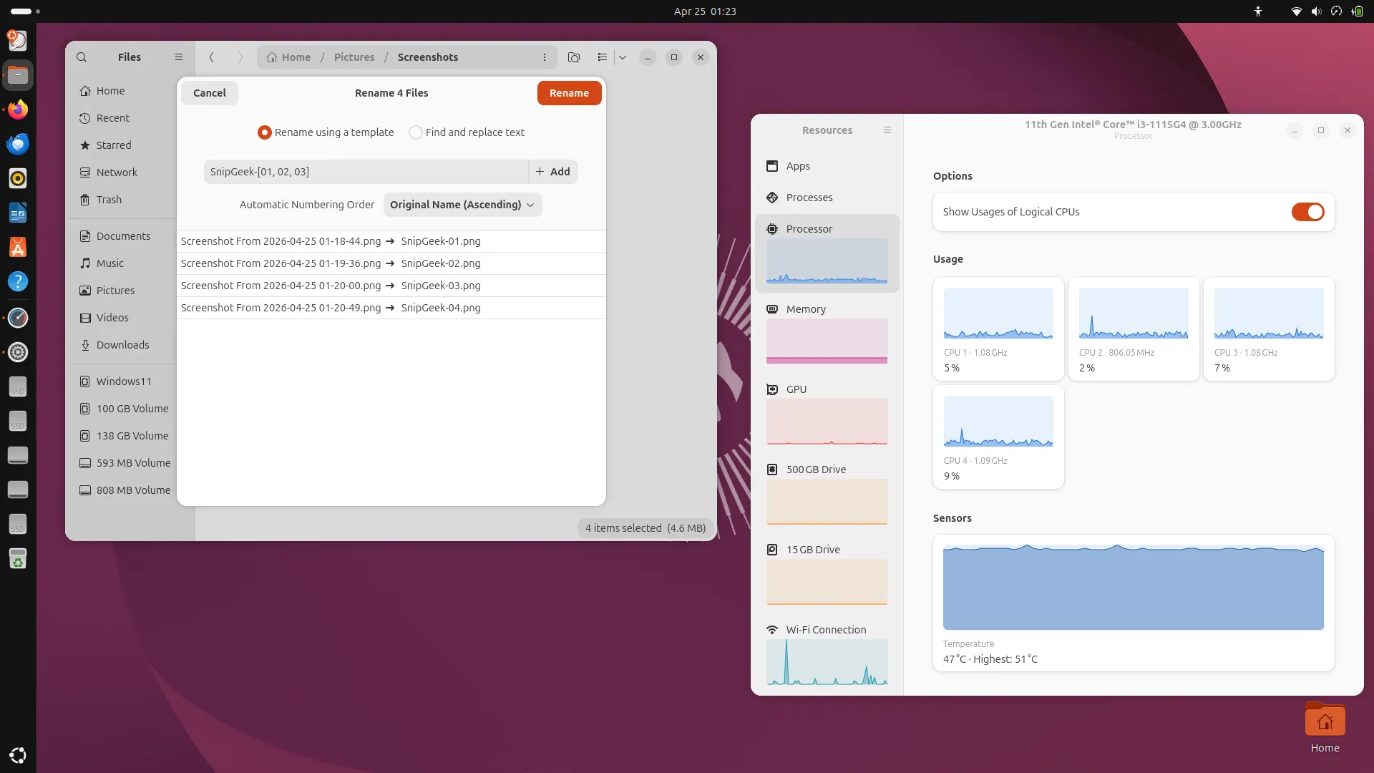Viewport: 1374px width, 773px height.
Task: Switch Files to list view
Action: pyautogui.click(x=603, y=57)
